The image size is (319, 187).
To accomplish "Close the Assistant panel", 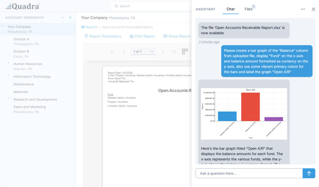I will pyautogui.click(x=314, y=9).
